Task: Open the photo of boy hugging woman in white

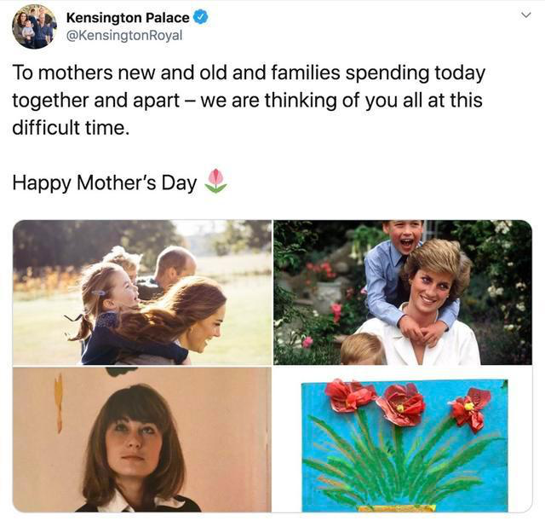Action: [x=402, y=292]
